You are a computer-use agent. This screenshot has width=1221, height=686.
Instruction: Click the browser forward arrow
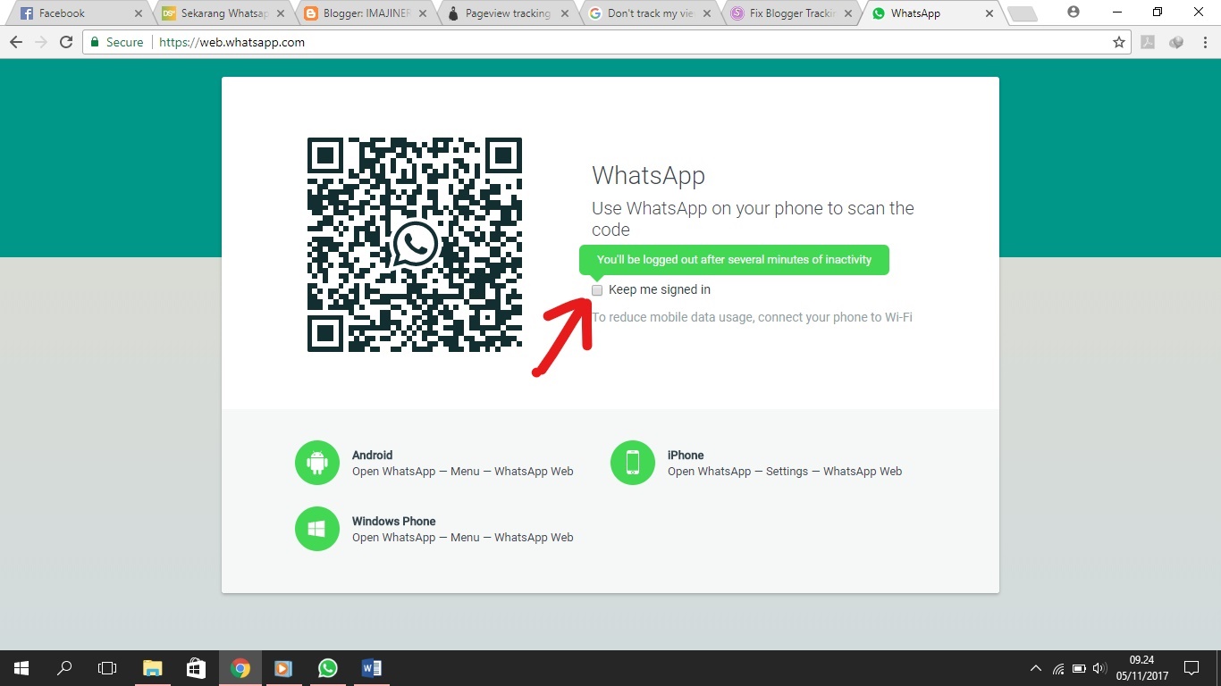(40, 42)
